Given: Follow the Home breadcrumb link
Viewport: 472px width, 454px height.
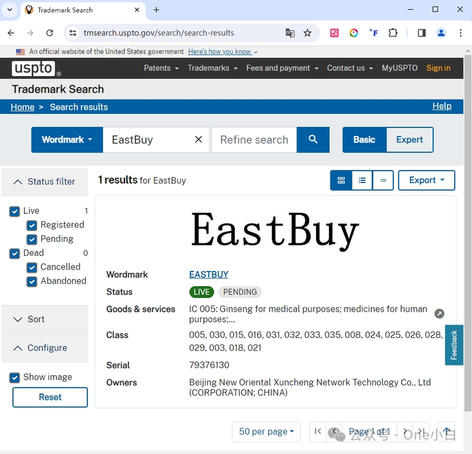Looking at the screenshot, I should (22, 107).
